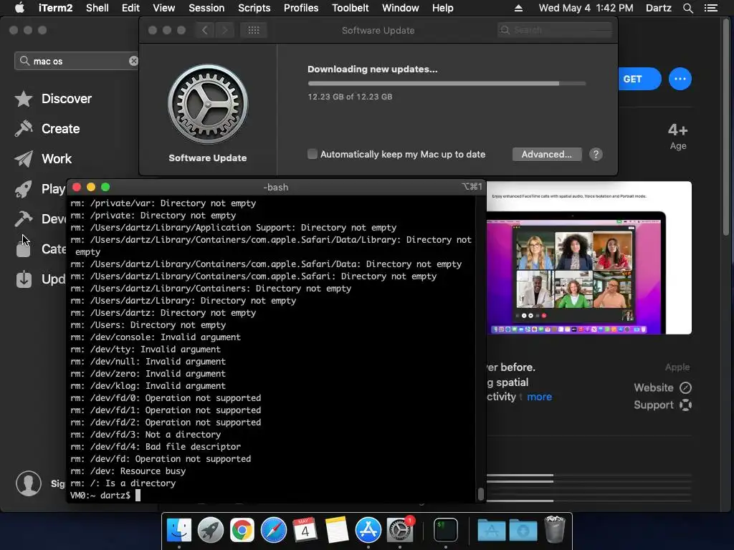Viewport: 734px width, 550px height.
Task: Enable Automatically keep my Mac up to date
Action: 313,154
